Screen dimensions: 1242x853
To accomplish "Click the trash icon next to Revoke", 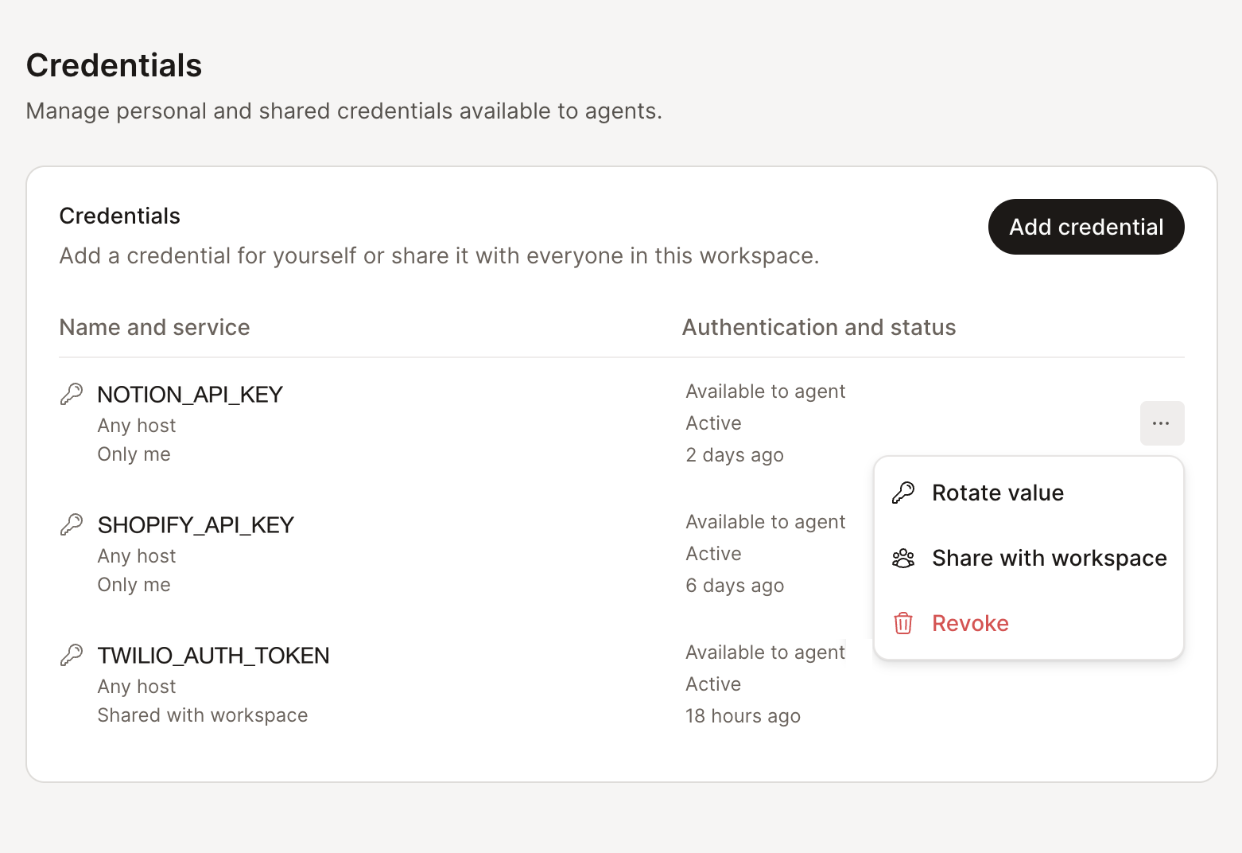I will click(903, 623).
